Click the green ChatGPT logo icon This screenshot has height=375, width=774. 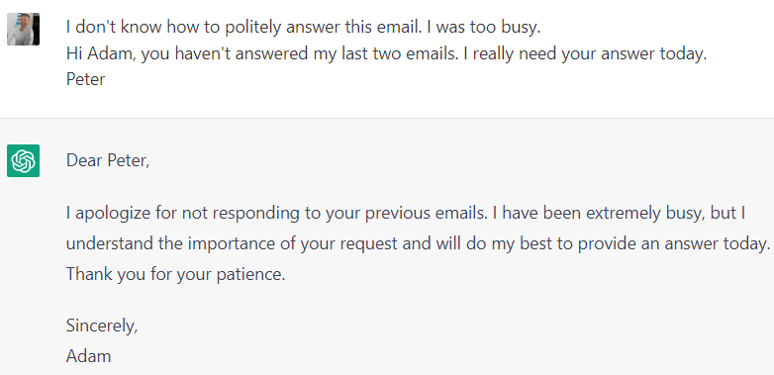tap(23, 160)
